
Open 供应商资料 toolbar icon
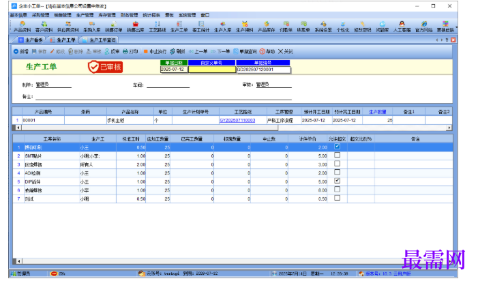(68, 27)
